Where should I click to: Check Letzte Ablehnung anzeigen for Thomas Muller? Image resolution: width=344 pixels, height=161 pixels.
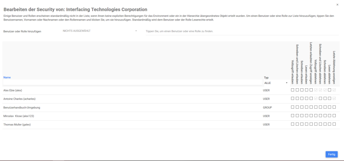click(x=334, y=124)
